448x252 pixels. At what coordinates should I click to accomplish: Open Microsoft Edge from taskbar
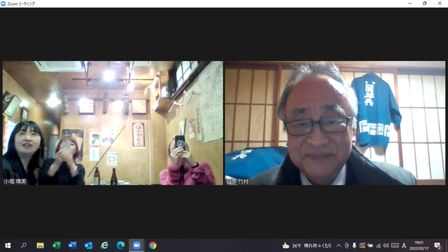tap(120, 246)
